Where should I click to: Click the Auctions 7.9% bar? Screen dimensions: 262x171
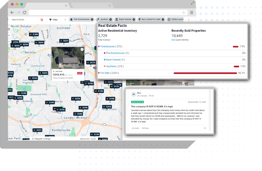(x=236, y=67)
